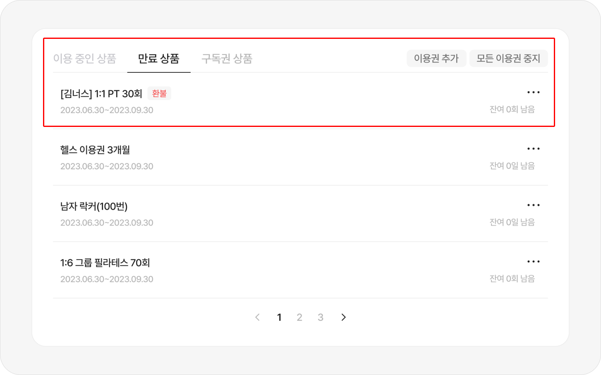Jump to page 2
Screen dimensions: 601x375
(299, 317)
